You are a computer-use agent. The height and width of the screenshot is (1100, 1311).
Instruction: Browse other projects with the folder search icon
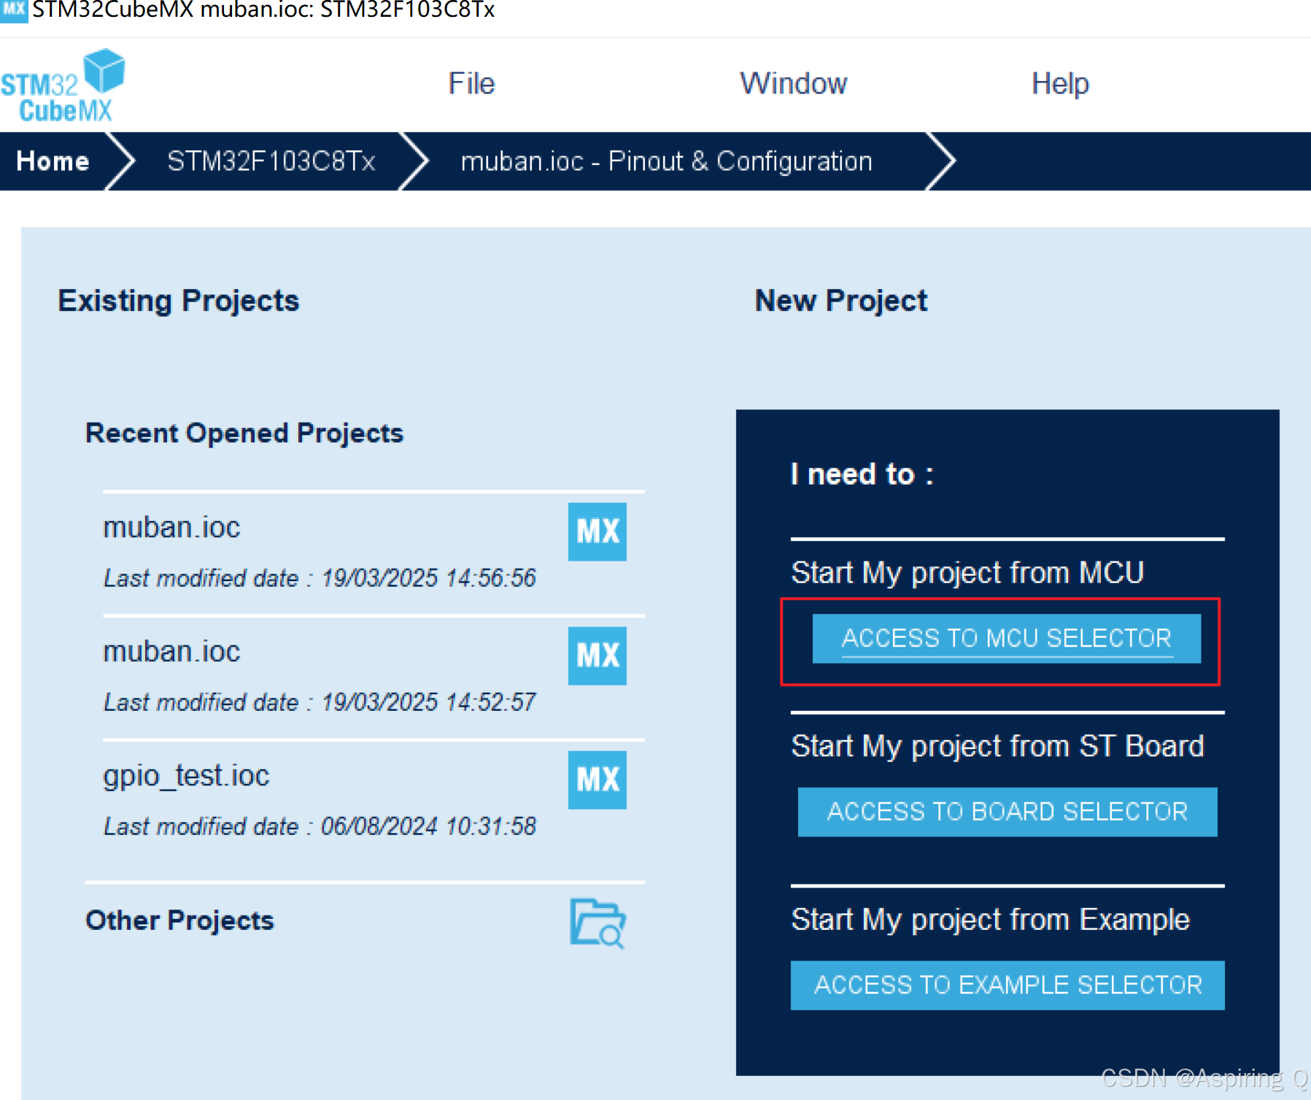point(598,923)
